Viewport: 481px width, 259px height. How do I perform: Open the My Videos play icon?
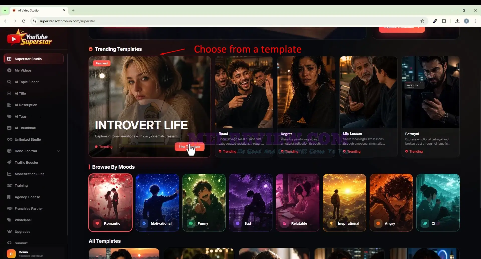click(9, 70)
